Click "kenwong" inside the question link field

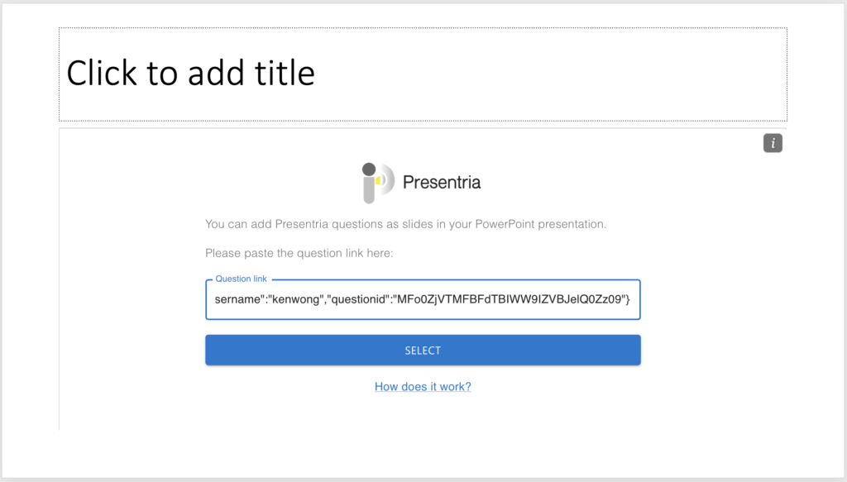[296, 299]
